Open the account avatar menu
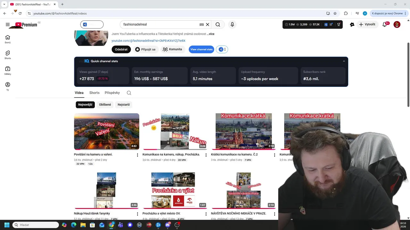The height and width of the screenshot is (230, 410). (x=397, y=25)
